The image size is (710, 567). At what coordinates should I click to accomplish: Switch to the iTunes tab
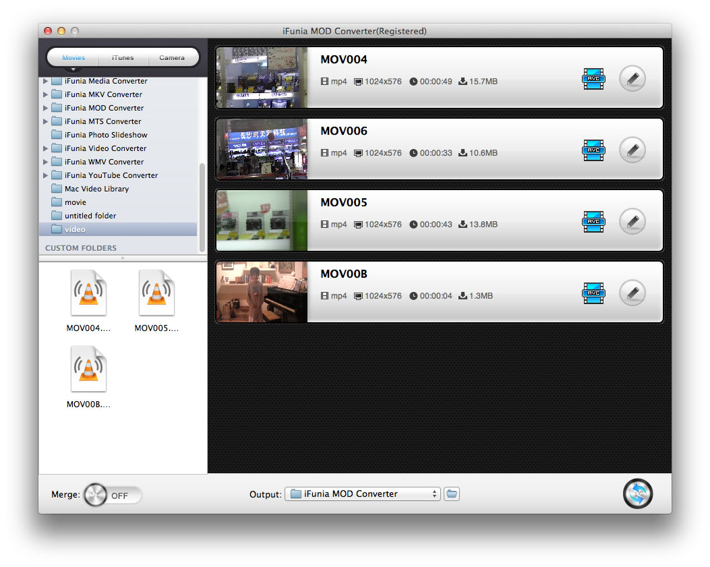point(123,57)
